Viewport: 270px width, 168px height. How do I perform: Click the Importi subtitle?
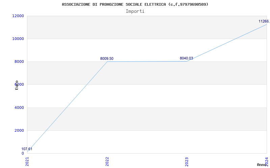(x=135, y=11)
